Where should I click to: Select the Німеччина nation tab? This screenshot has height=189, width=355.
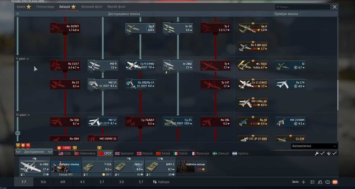click(x=85, y=153)
